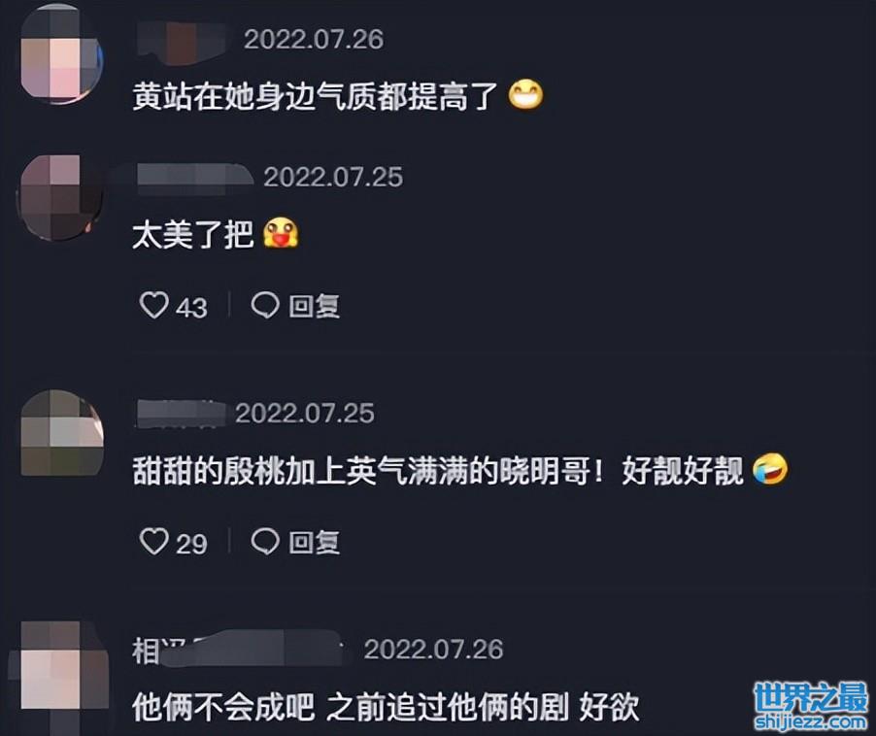876x736 pixels.
Task: Tap the laughing-crying emoji after '好靓好靓'
Action: point(770,470)
